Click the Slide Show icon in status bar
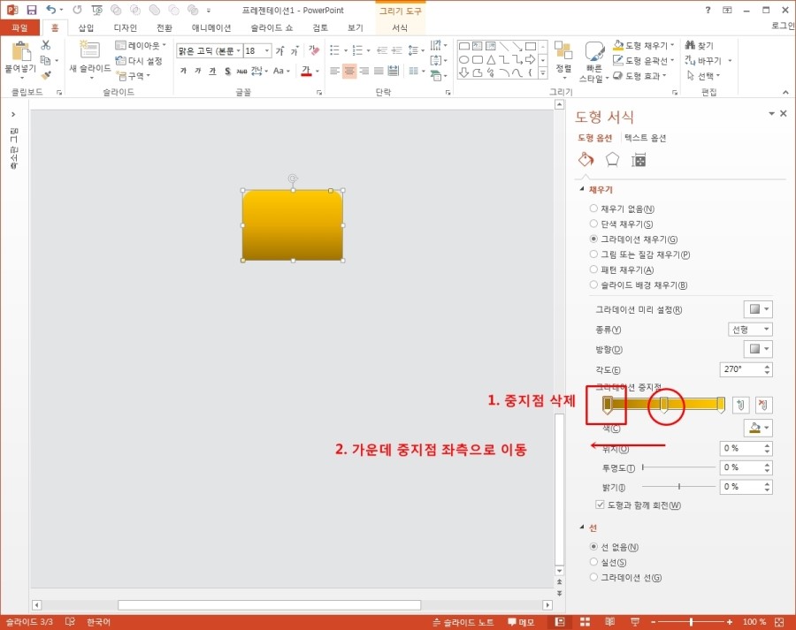The width and height of the screenshot is (796, 630). tap(634, 622)
